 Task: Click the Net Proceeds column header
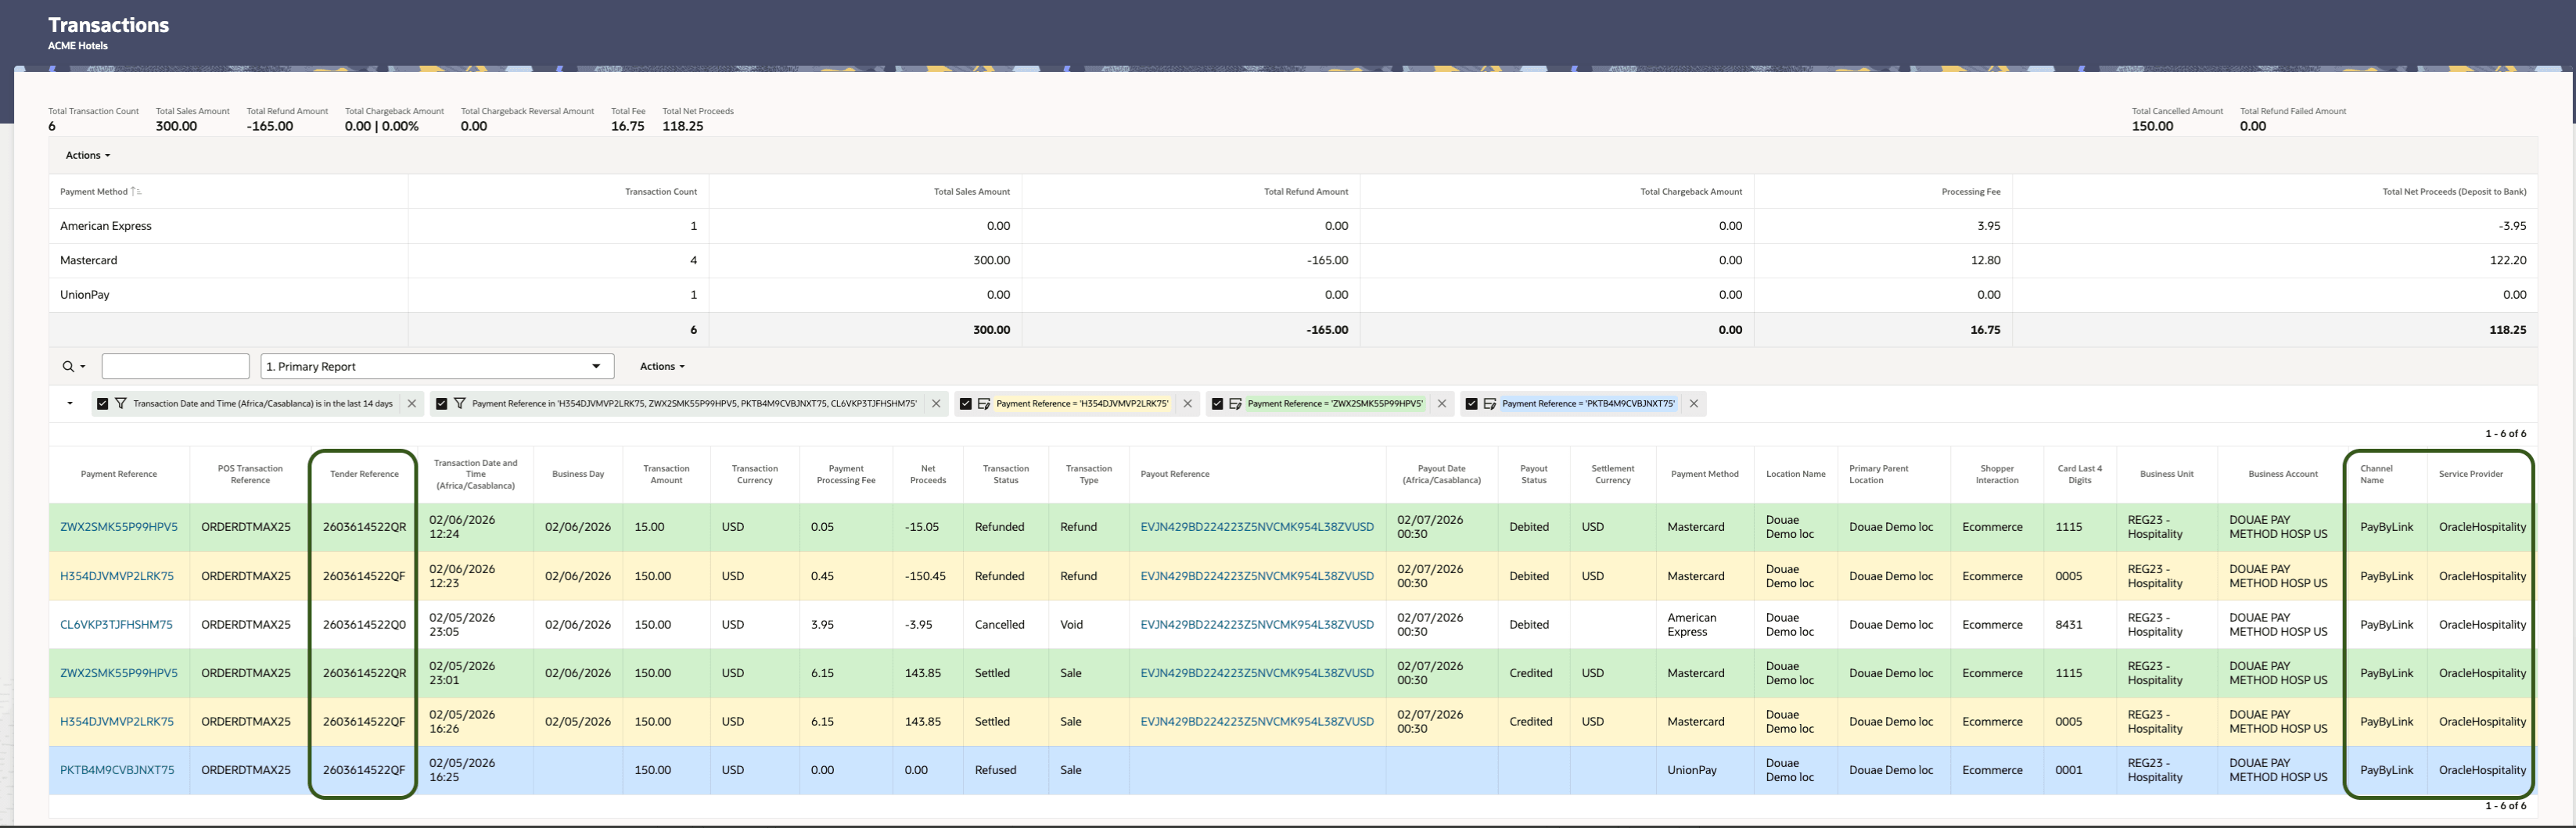coord(928,474)
